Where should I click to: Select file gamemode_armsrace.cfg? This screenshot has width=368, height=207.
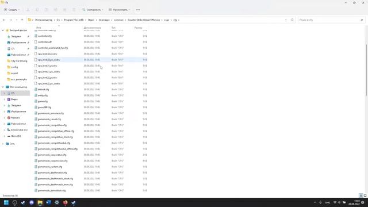51,113
